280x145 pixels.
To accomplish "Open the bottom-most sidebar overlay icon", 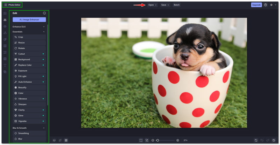I will (x=5, y=72).
